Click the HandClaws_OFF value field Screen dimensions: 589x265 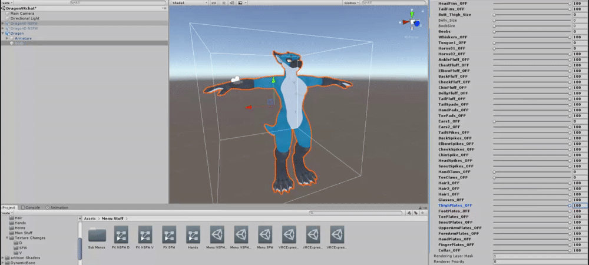(580, 172)
